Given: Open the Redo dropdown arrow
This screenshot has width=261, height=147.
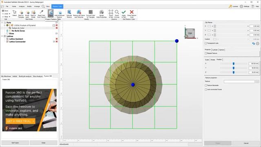Looking at the screenshot, I should [x=9, y=17].
